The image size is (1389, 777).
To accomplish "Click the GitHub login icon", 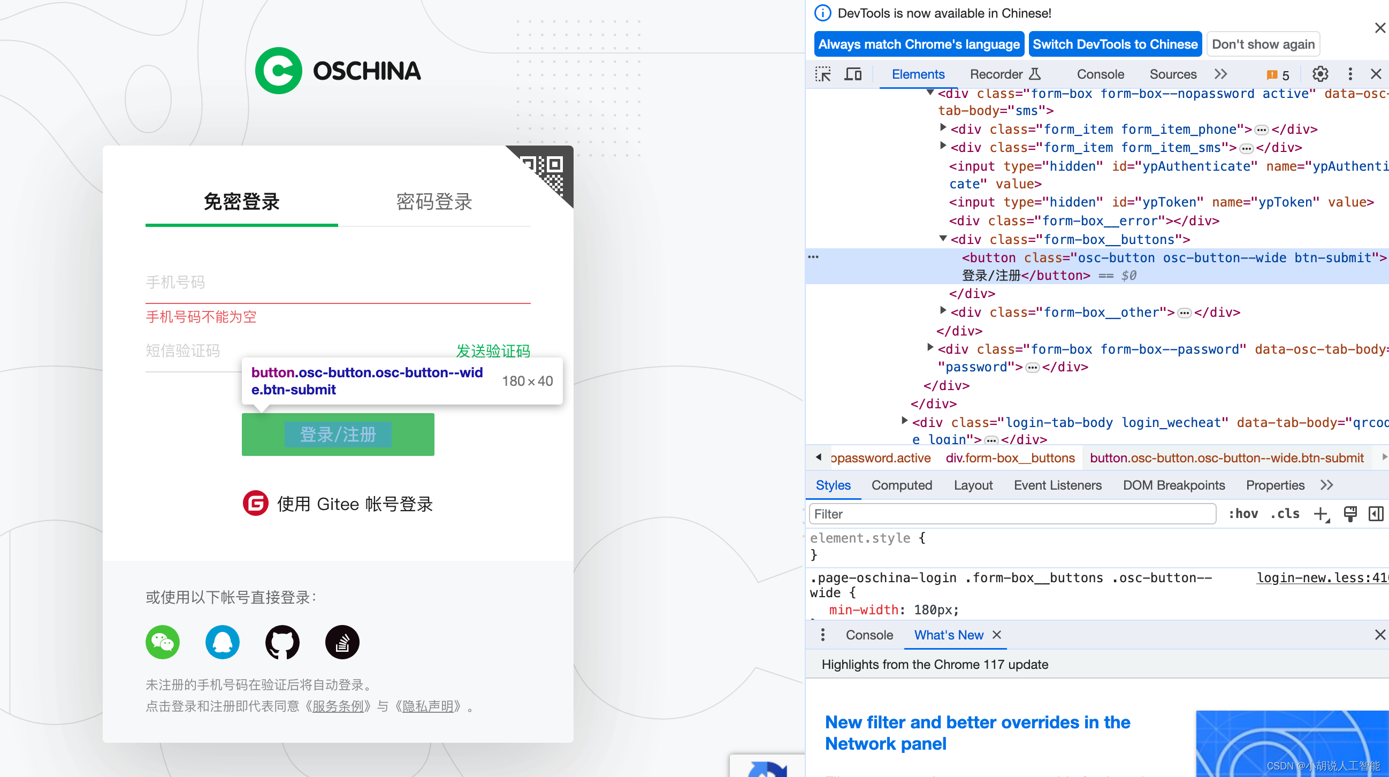I will [x=282, y=642].
